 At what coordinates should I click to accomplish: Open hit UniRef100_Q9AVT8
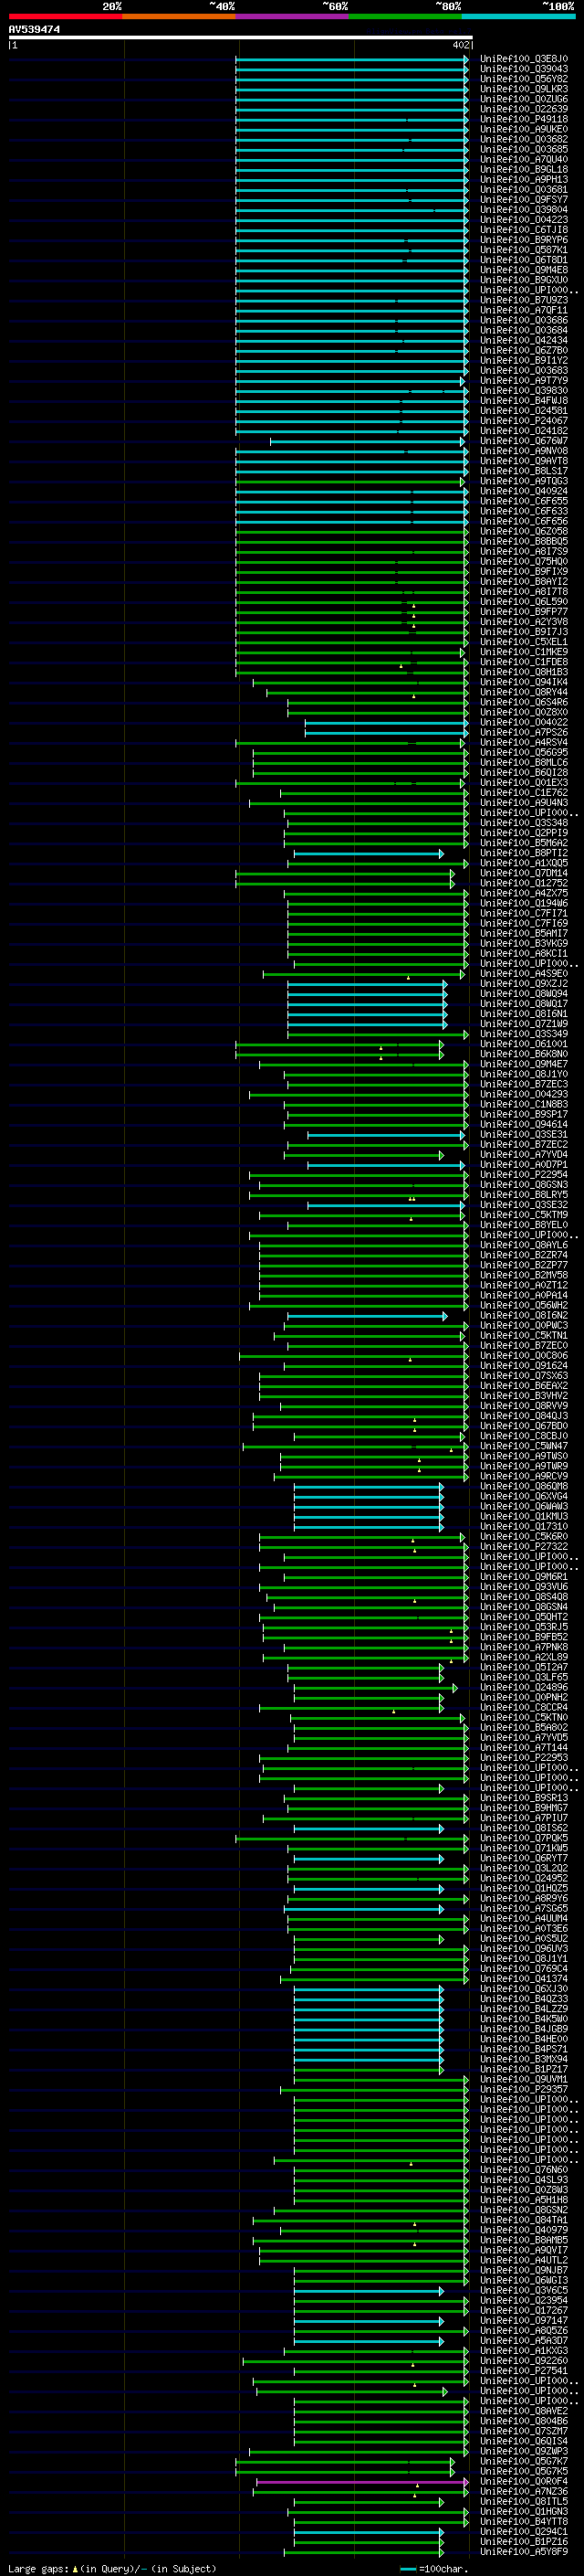tap(524, 461)
